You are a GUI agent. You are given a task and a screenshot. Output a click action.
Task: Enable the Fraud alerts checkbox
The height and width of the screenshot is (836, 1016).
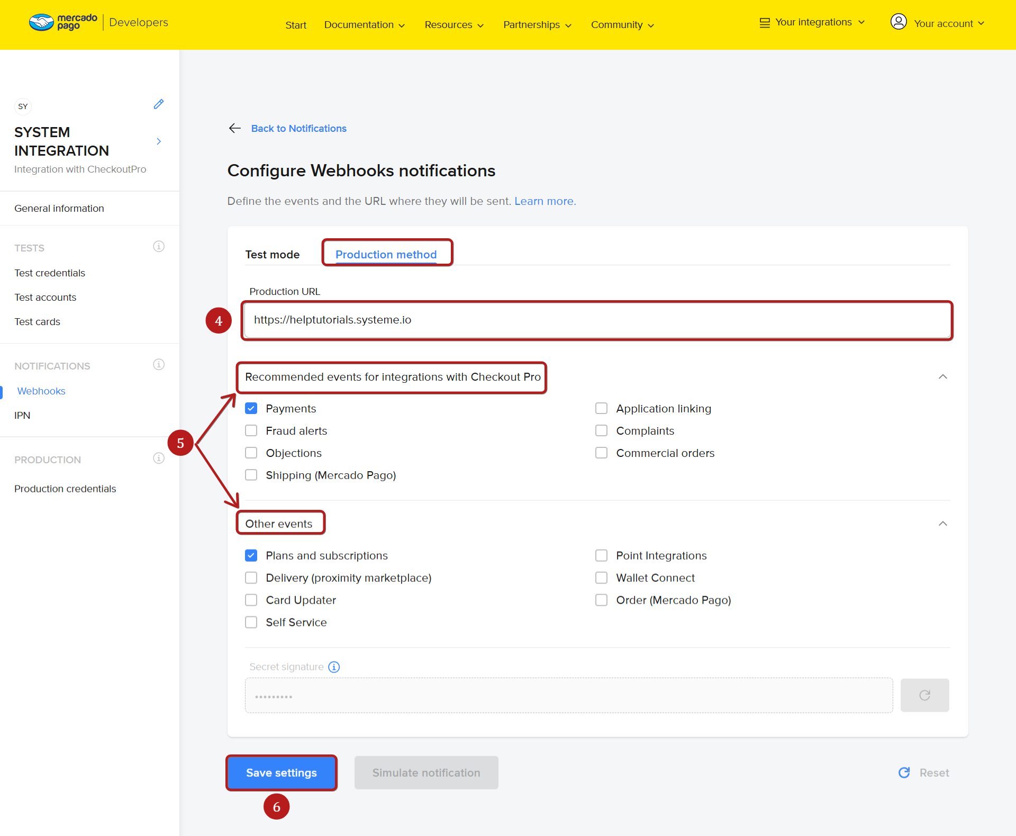point(251,430)
